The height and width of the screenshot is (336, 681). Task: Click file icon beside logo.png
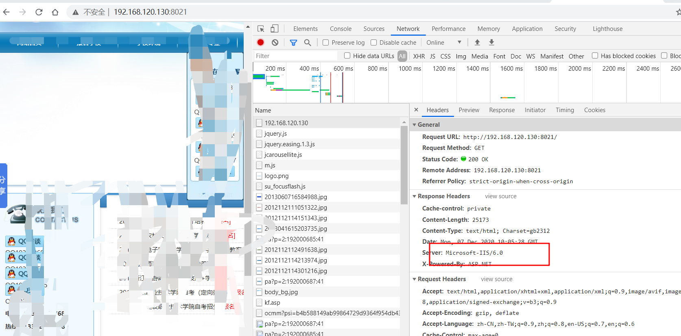coord(259,176)
